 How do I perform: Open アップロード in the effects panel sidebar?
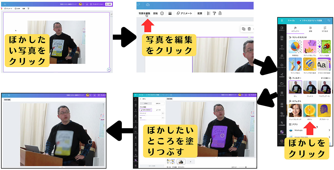click(282, 66)
